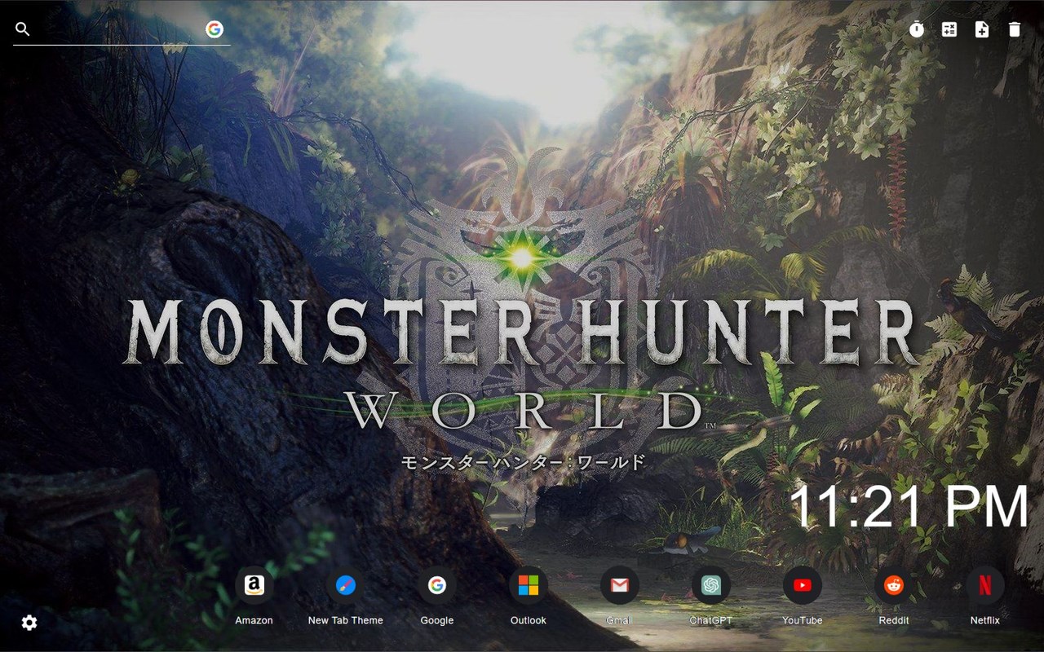This screenshot has width=1044, height=652.
Task: Open the Netflix shortcut icon
Action: pyautogui.click(x=985, y=585)
